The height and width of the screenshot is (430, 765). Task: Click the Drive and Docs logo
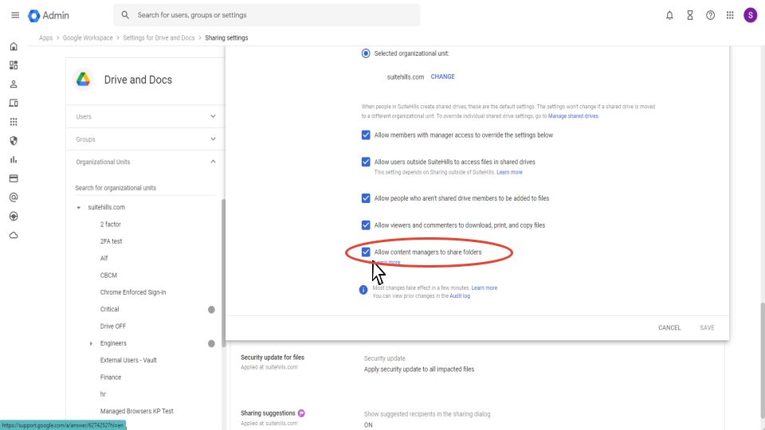[84, 79]
